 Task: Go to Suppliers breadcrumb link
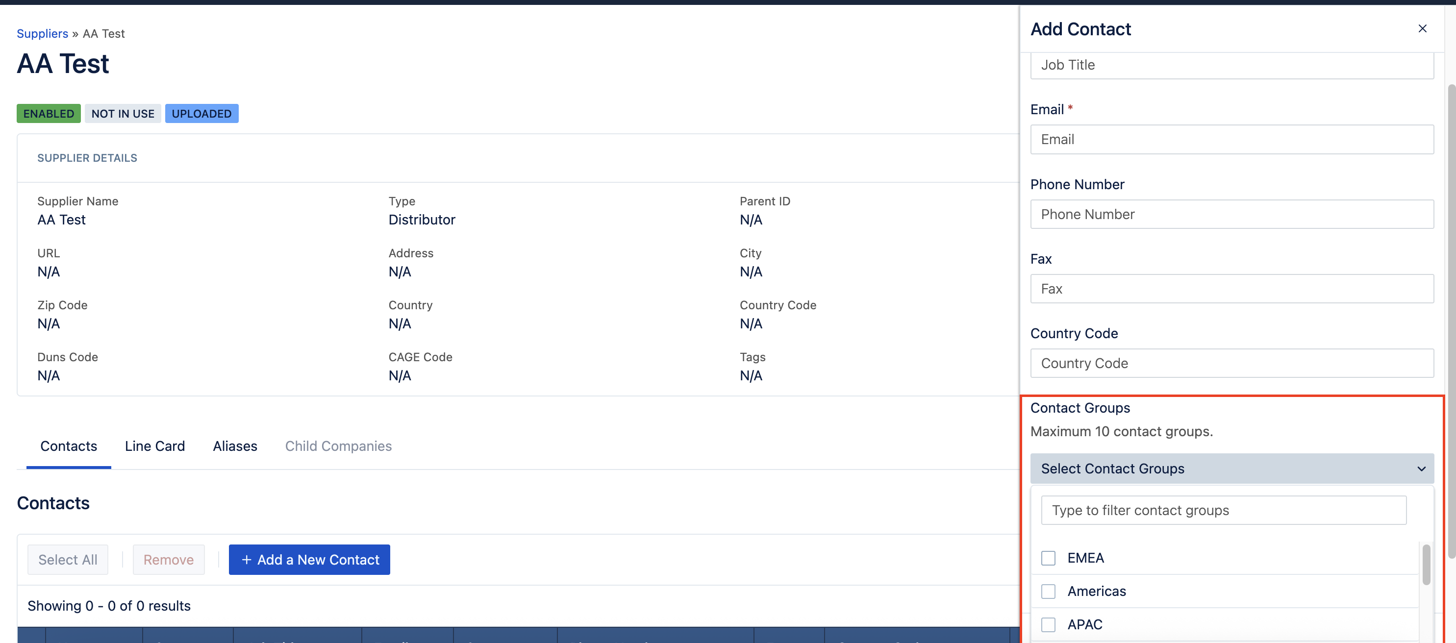[42, 33]
